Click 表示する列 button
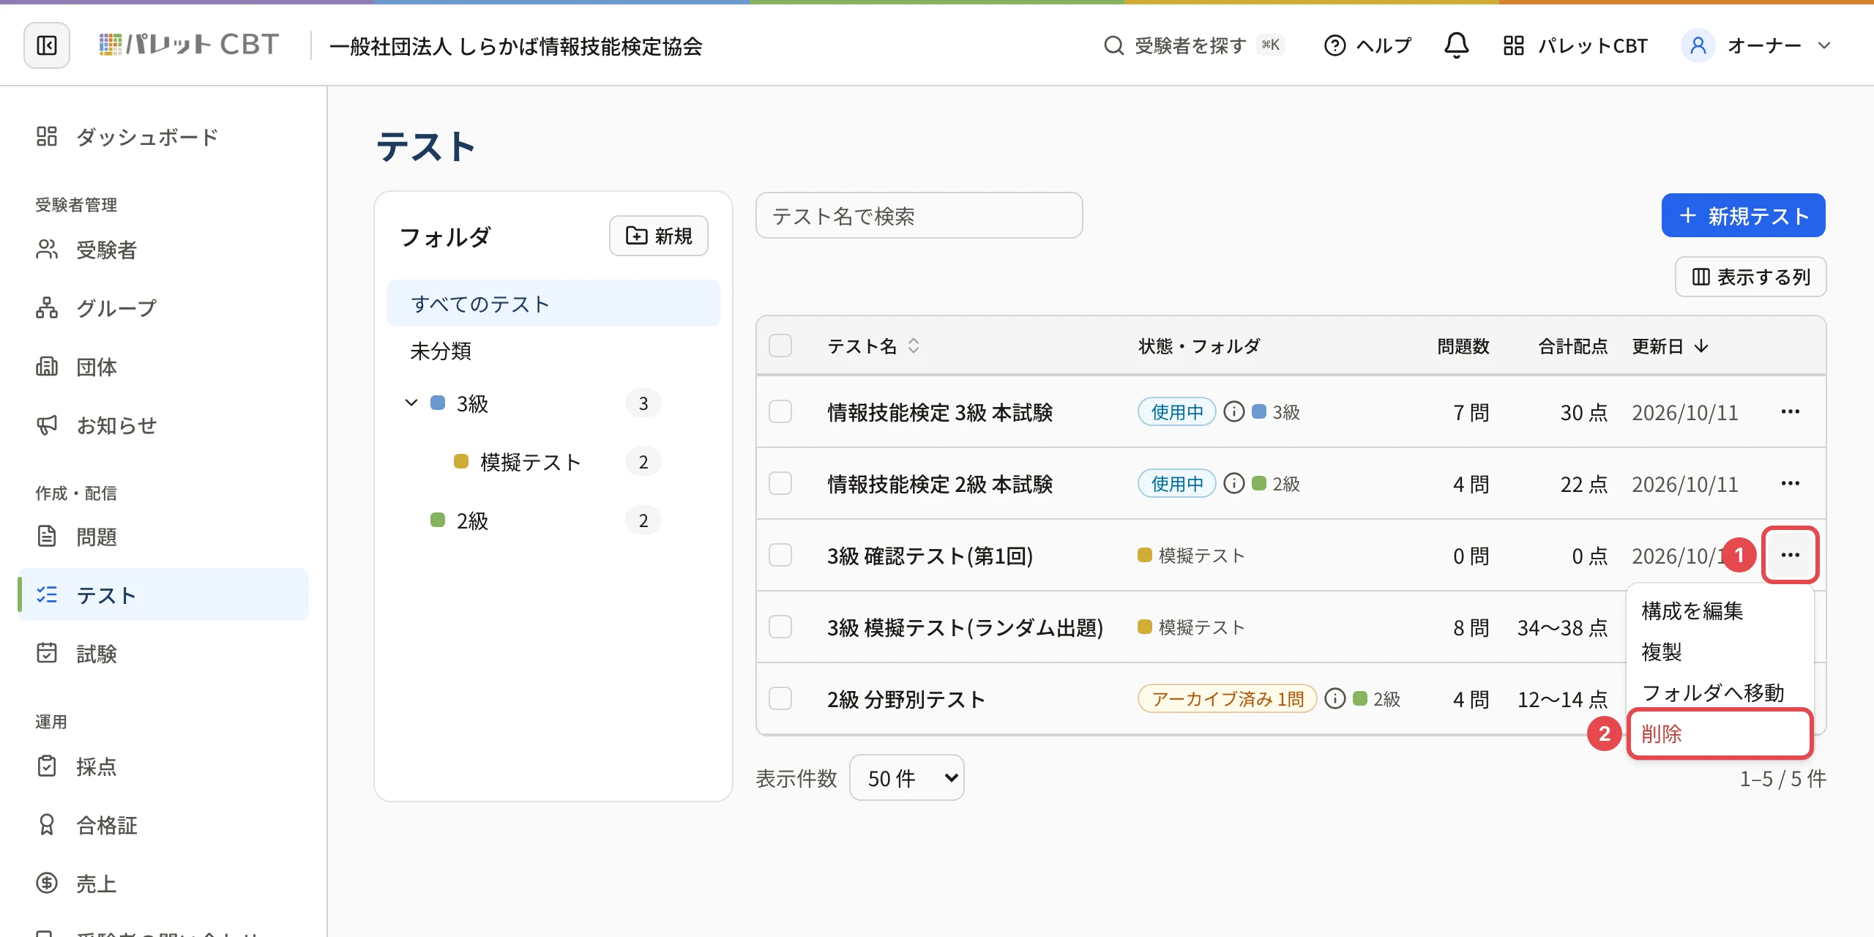Screen dimensions: 1874x937 (1750, 277)
